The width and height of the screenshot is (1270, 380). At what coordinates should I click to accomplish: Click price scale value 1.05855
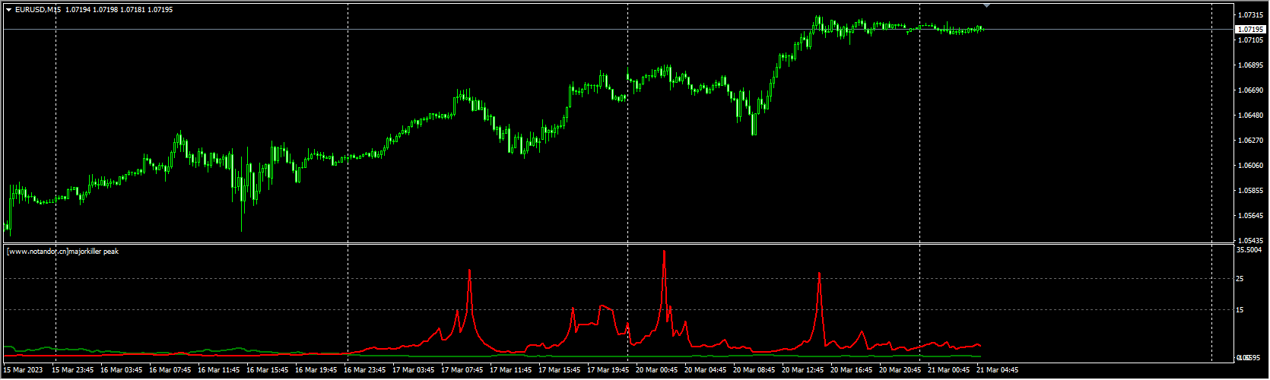point(1250,191)
